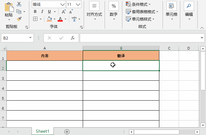Screen dimensions: 206x135
Task: Click the Select All corner triangle
Action: click(4, 48)
